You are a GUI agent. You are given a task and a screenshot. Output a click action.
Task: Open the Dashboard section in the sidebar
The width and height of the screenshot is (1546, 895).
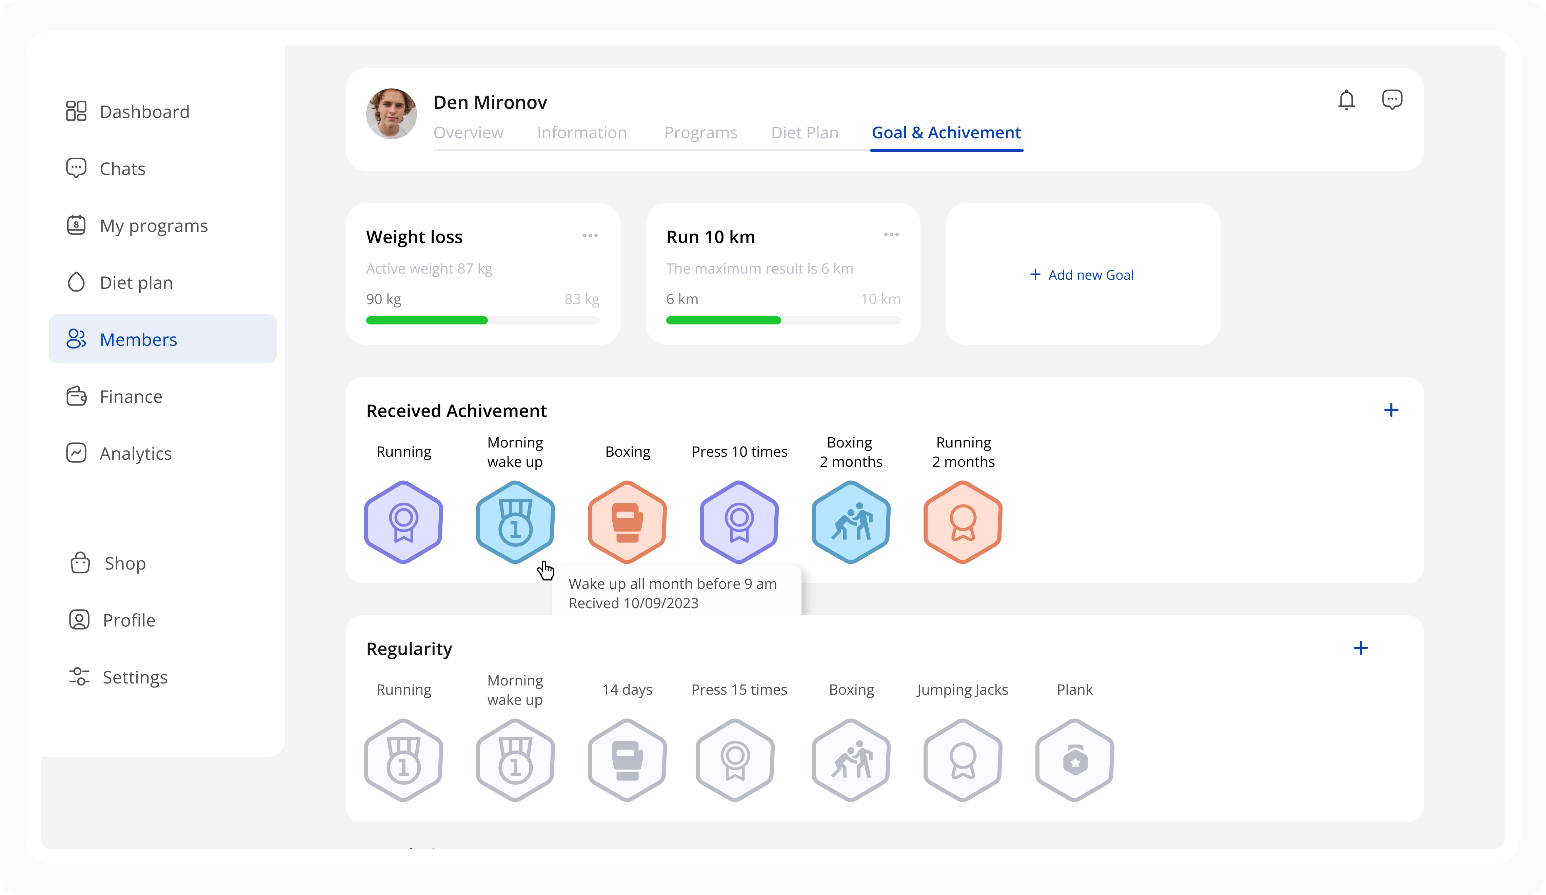pyautogui.click(x=143, y=111)
